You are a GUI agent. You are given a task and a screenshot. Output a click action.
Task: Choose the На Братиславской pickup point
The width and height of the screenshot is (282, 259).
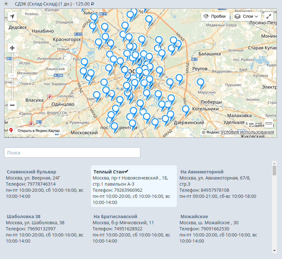[x=115, y=217]
